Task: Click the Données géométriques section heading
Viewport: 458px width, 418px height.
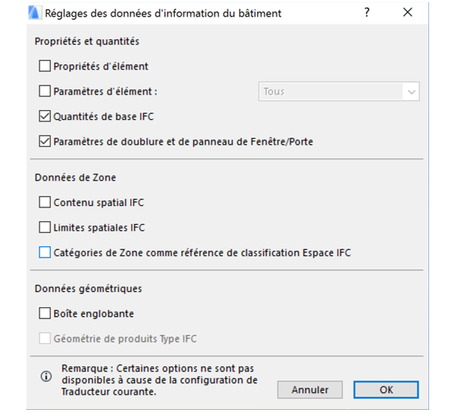Action: tap(88, 289)
